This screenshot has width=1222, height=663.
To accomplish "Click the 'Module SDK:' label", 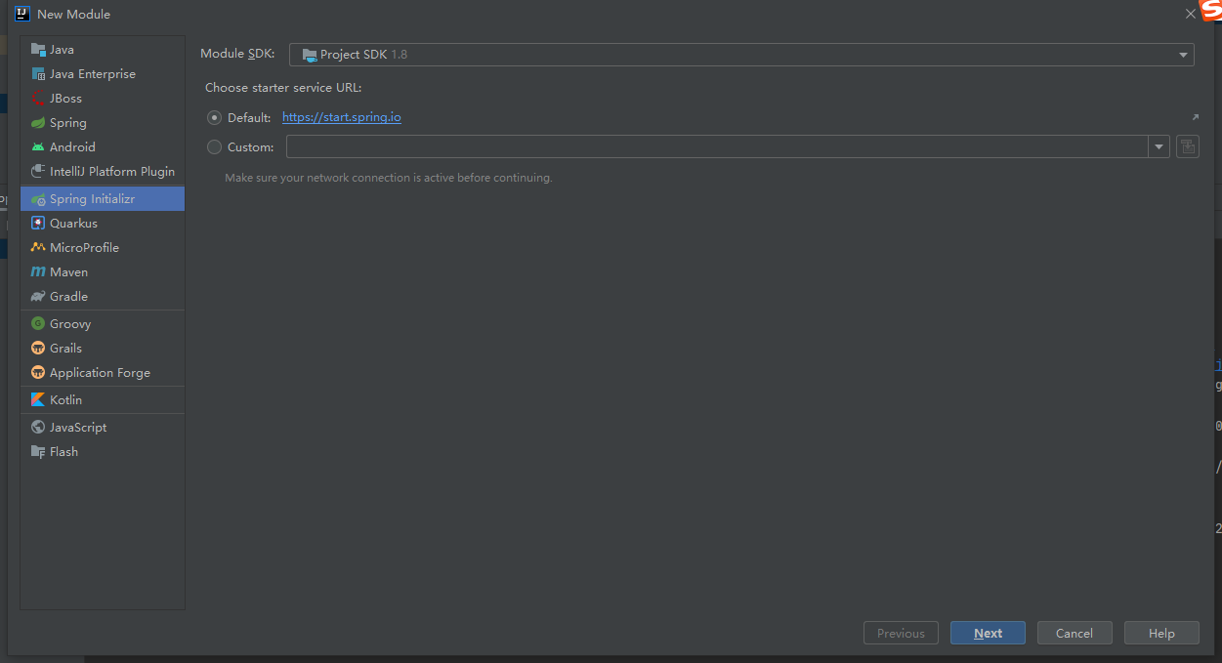I will coord(237,55).
